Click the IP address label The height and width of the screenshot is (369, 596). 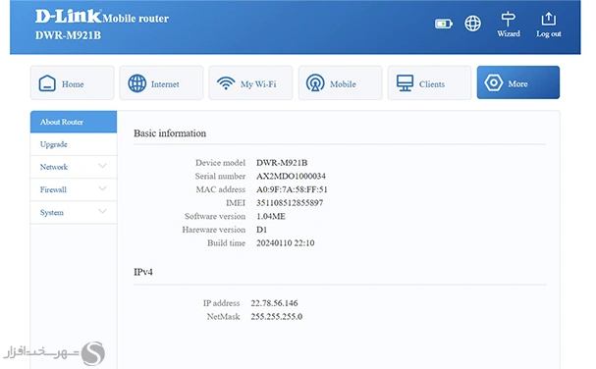[221, 303]
